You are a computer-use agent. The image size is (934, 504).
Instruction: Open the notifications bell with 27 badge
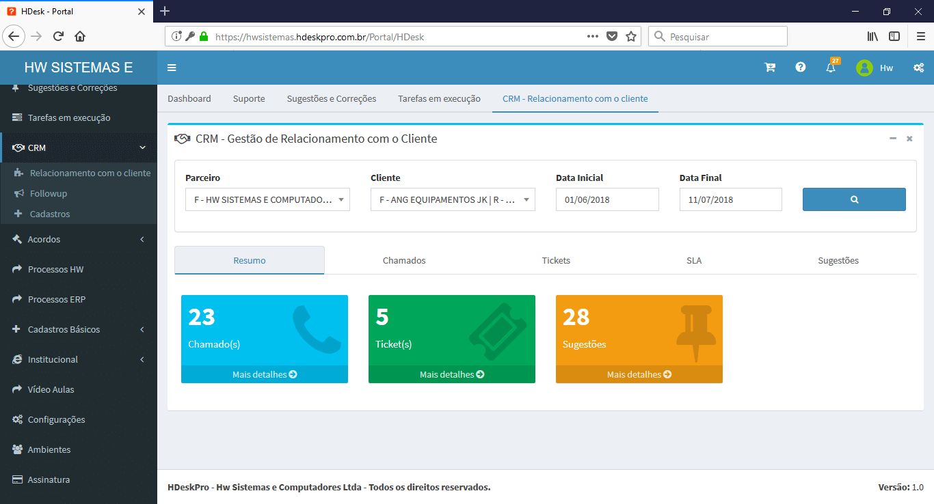pos(831,68)
